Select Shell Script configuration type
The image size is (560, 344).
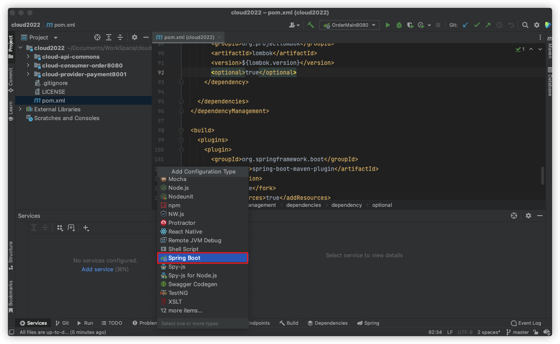203,249
